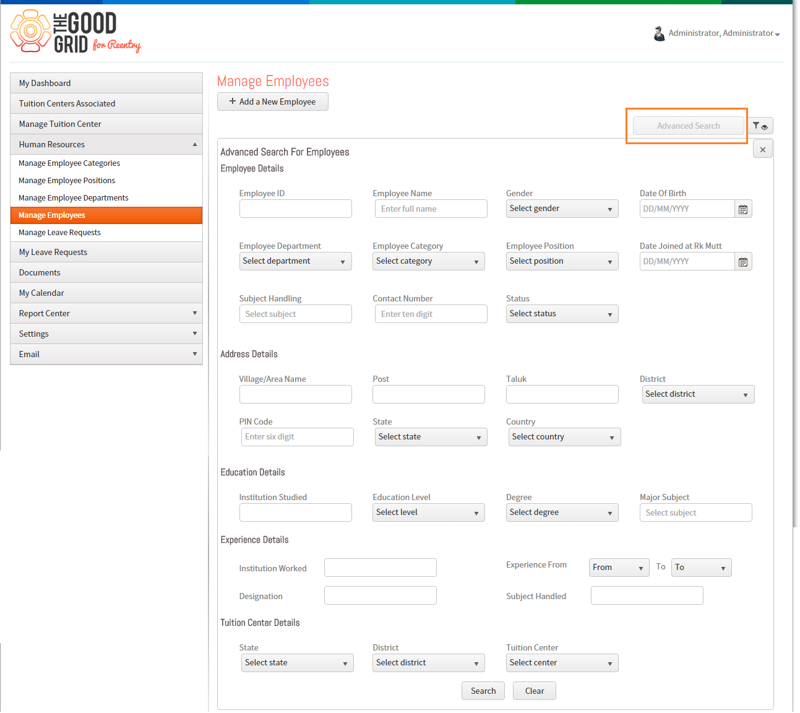Click the Contact Number field
Image resolution: width=800 pixels, height=713 pixels.
tap(431, 314)
